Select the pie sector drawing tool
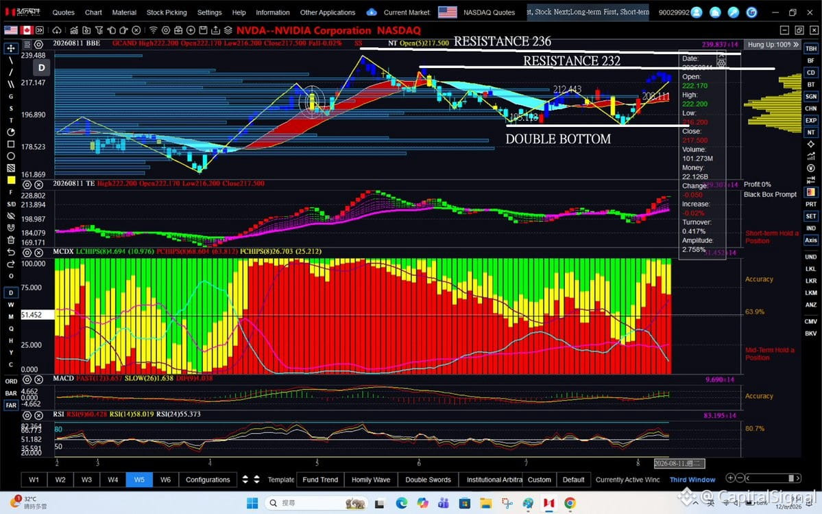Viewport: 822px width, 514px height. coord(10,132)
